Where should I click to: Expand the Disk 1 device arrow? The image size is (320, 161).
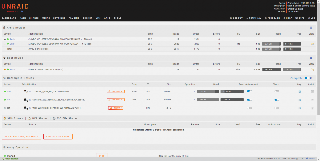pyautogui.click(x=5, y=44)
